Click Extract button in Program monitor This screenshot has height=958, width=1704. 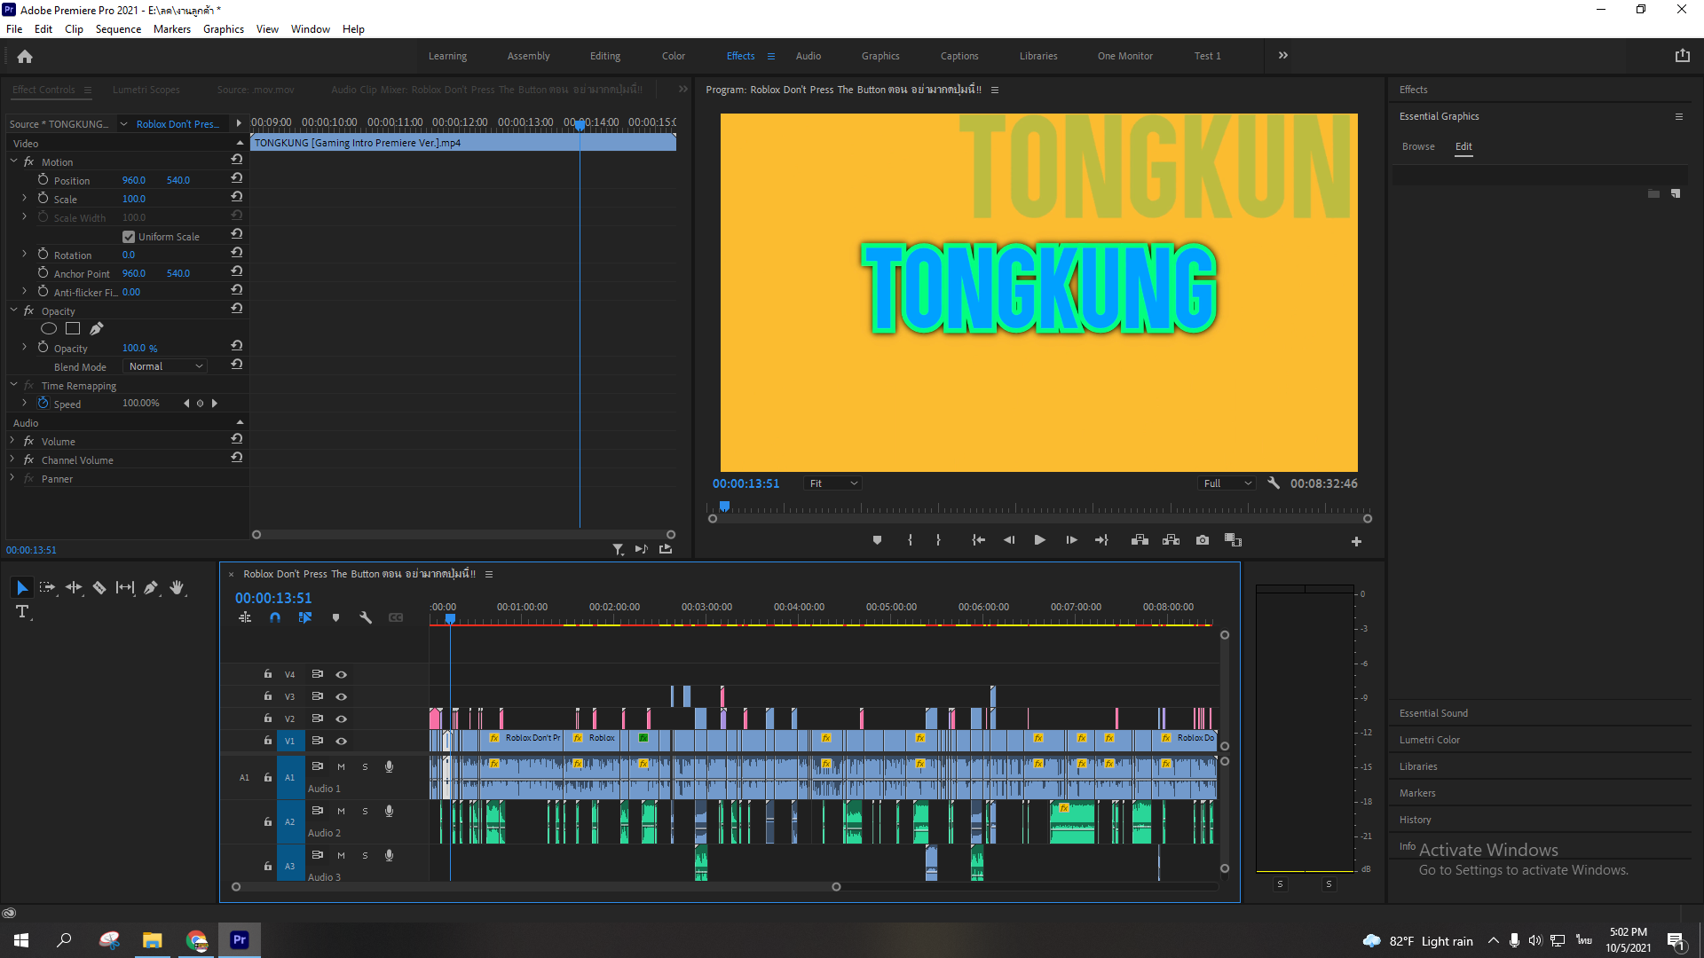click(x=1171, y=540)
